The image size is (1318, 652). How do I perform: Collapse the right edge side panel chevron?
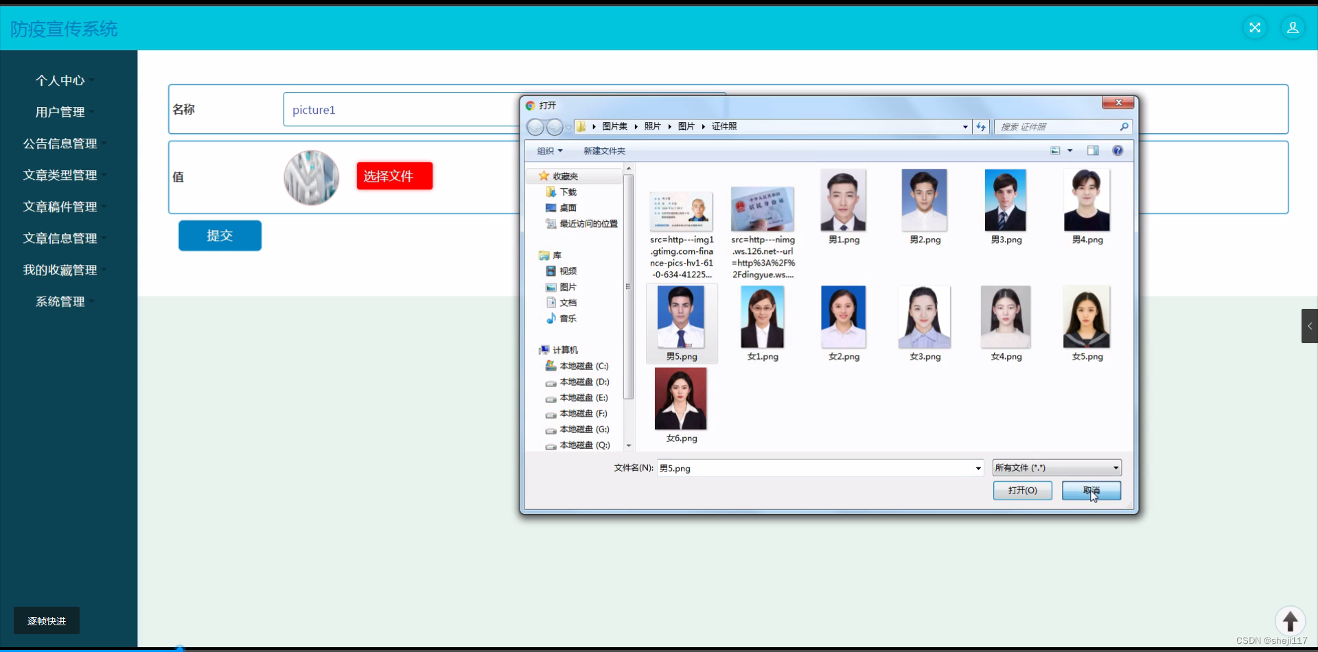(x=1309, y=326)
